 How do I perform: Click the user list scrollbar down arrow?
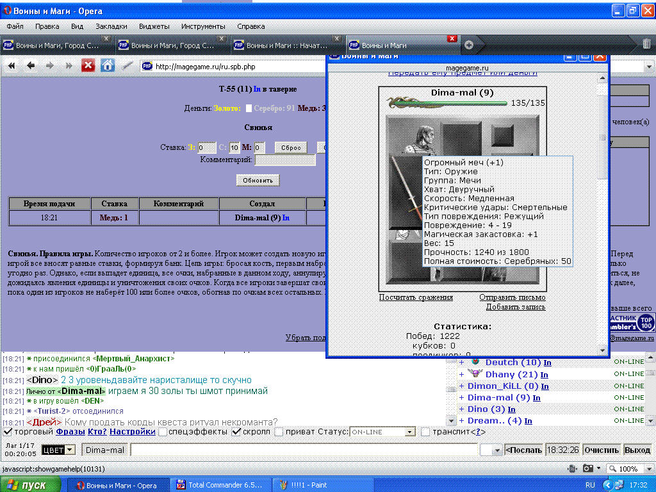tap(650, 420)
